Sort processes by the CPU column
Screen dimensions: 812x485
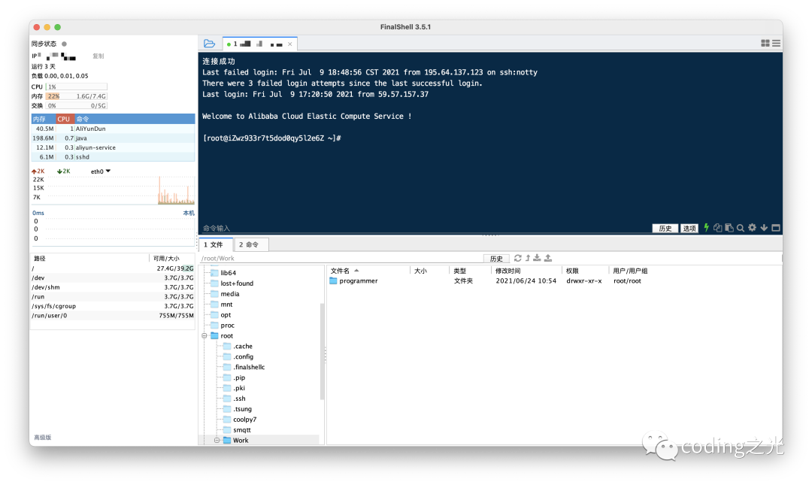tap(64, 119)
